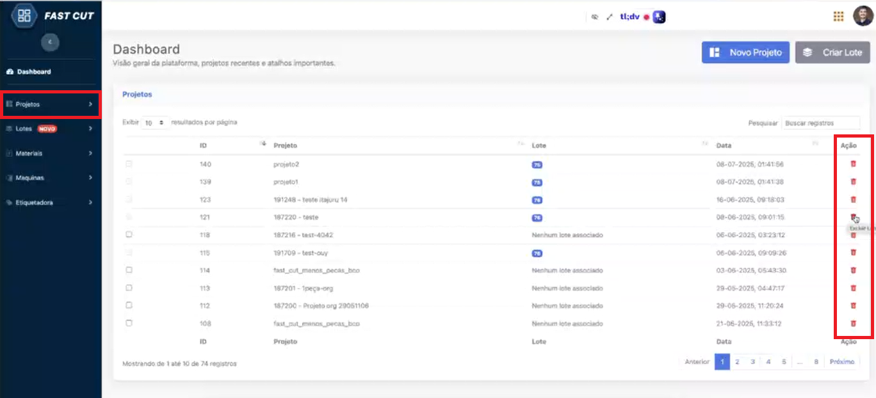The width and height of the screenshot is (876, 398).
Task: Click the Fast Cut logo icon
Action: [x=24, y=16]
